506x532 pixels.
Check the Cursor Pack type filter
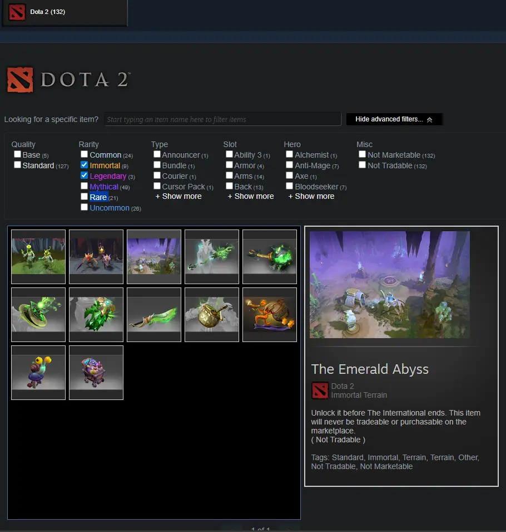(157, 186)
